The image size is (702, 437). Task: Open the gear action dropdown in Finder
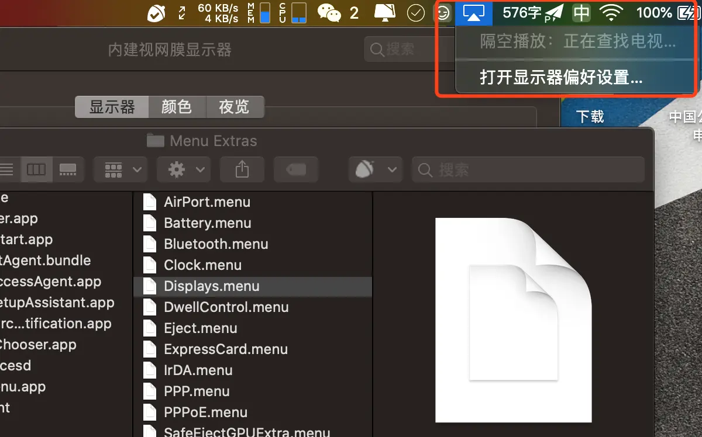point(183,169)
